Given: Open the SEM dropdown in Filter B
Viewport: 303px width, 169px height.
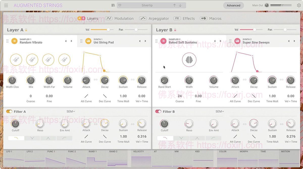Looking at the screenshot, I should 219,111.
